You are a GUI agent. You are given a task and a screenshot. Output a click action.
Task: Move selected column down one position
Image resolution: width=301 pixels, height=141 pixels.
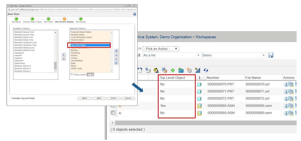pos(116,59)
